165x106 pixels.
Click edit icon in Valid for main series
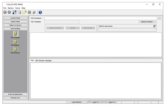154,26
